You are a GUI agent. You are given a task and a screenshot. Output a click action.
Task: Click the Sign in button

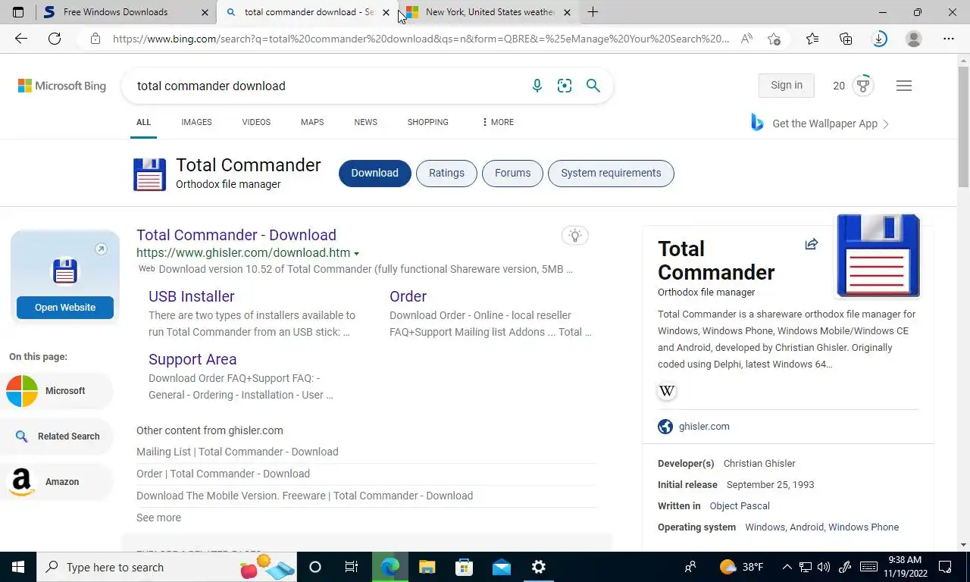coord(787,86)
